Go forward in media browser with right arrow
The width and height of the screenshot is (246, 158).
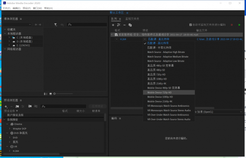tap(40, 25)
